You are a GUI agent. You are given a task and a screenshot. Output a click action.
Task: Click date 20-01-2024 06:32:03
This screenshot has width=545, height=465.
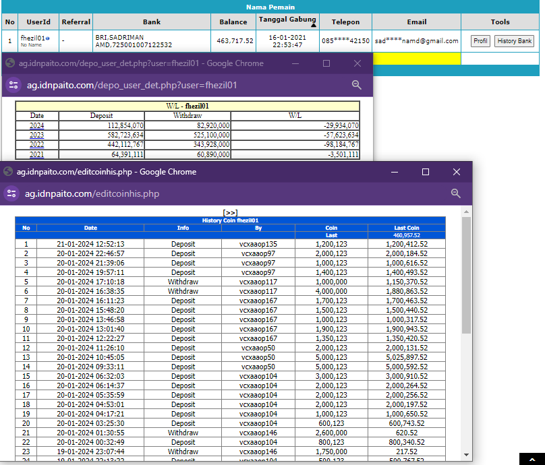coord(90,376)
